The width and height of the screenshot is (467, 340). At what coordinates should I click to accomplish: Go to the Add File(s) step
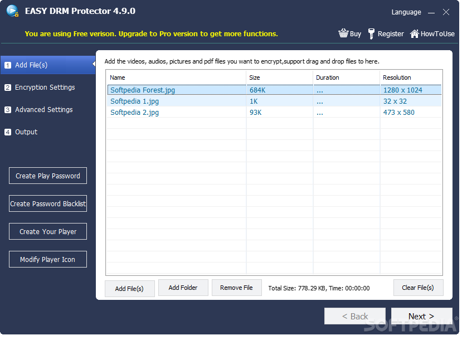point(48,66)
